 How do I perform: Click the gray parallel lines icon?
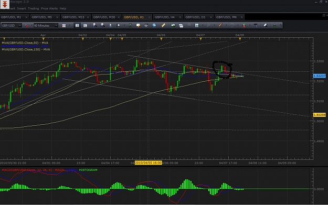click(x=189, y=25)
